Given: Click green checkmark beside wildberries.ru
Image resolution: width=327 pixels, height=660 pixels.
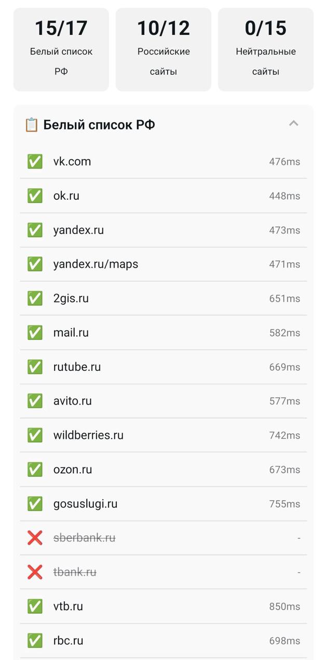Looking at the screenshot, I should pyautogui.click(x=35, y=435).
